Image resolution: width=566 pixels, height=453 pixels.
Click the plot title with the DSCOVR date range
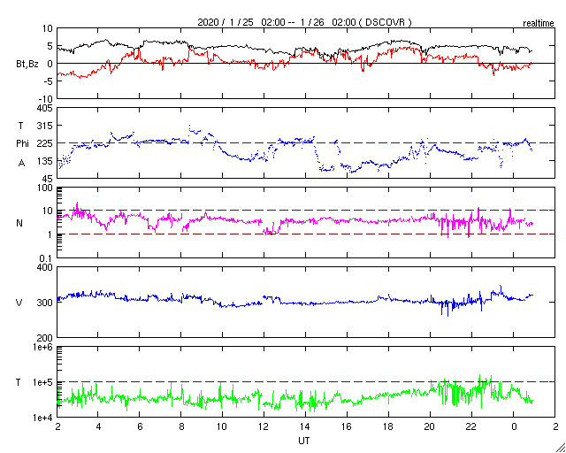[304, 22]
